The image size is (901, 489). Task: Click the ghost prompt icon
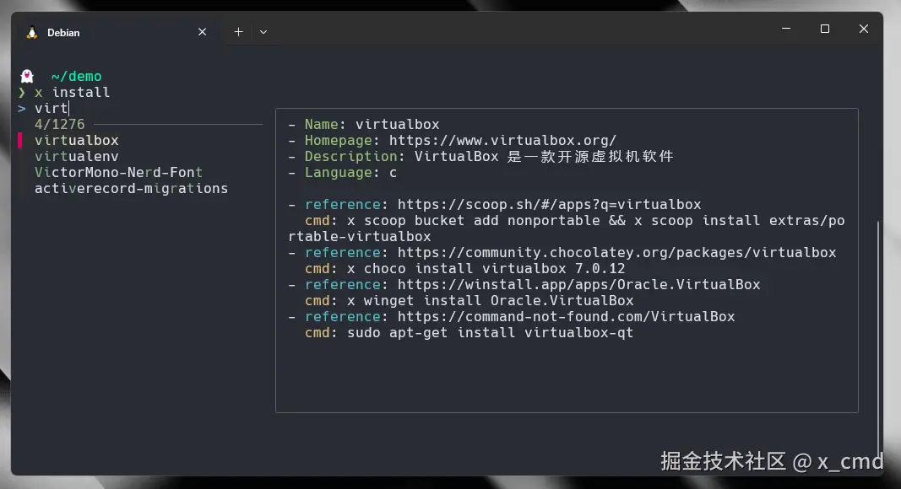(x=27, y=76)
